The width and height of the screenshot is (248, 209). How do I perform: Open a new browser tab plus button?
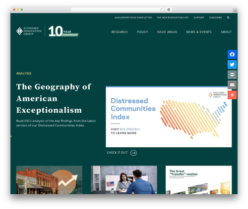coord(235,11)
